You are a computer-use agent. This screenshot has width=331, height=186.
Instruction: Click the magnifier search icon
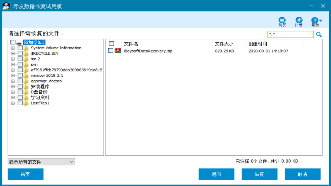click(319, 34)
